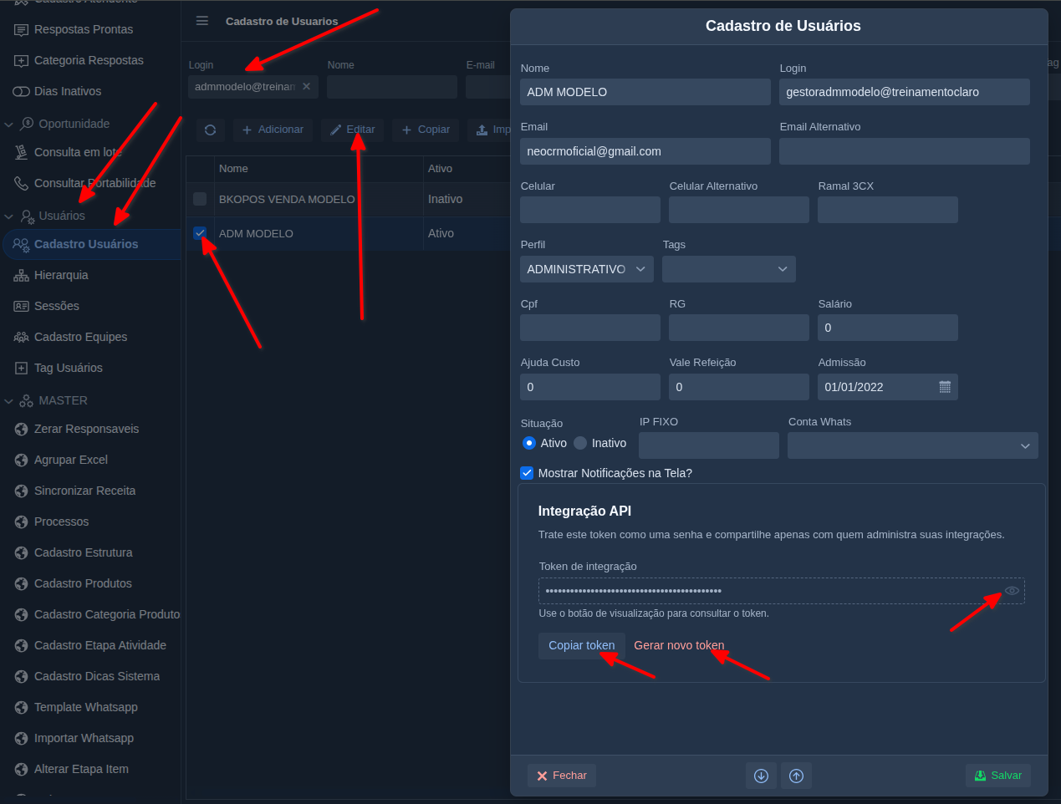Screen dimensions: 1061x804
Task: Click the Nome input field in the dialog
Action: point(645,92)
